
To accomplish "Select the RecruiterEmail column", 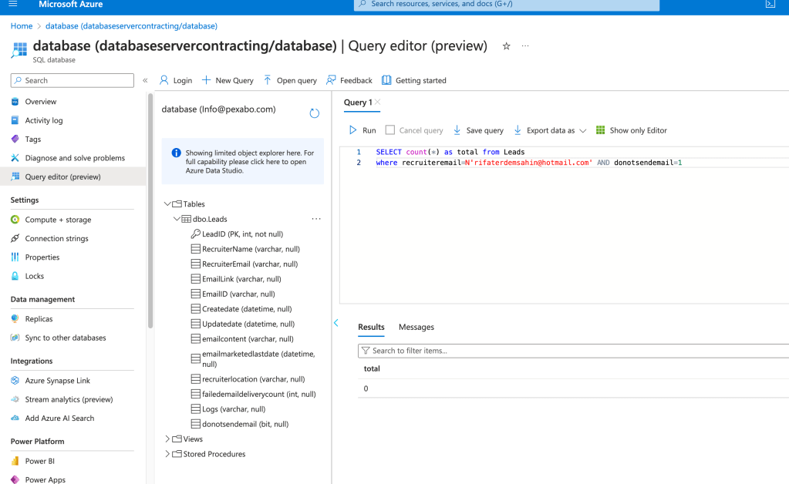I will [244, 264].
